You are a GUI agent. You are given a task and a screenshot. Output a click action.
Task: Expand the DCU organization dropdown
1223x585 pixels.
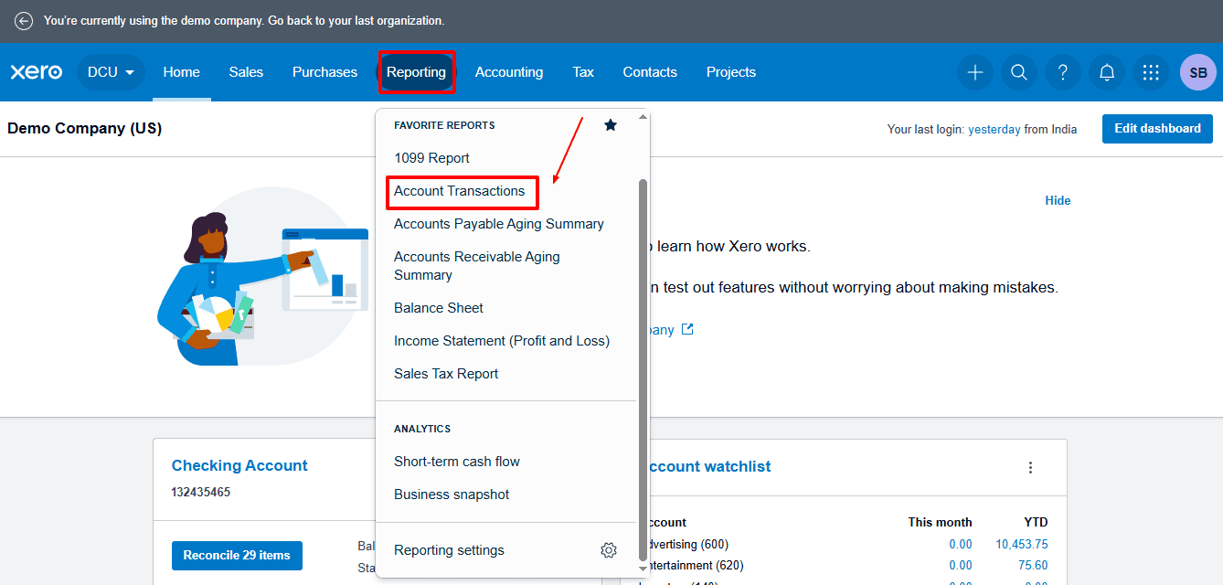(x=112, y=72)
